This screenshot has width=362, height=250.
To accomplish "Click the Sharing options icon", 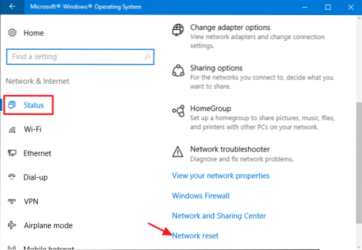I will tap(178, 71).
